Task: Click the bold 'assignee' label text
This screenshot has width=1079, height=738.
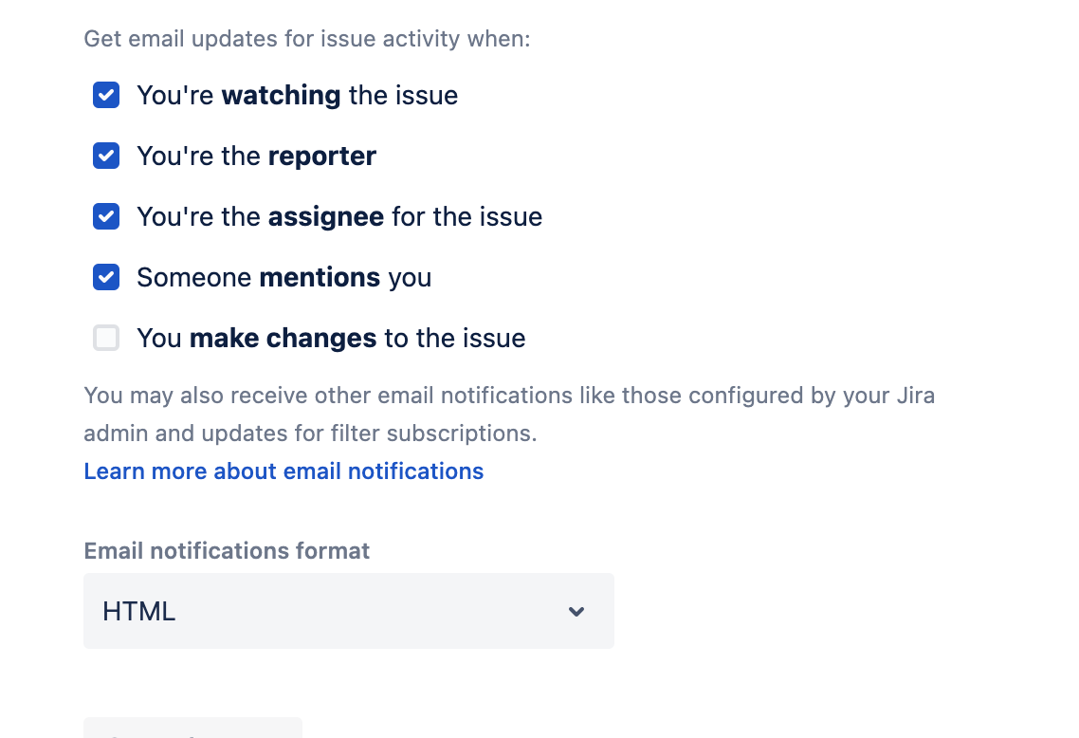Action: [326, 217]
